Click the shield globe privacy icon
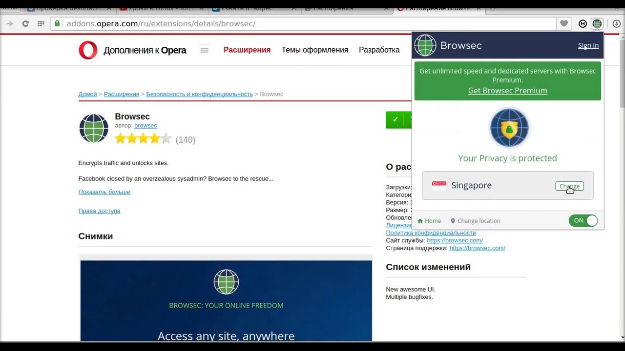The width and height of the screenshot is (625, 351). 509,128
